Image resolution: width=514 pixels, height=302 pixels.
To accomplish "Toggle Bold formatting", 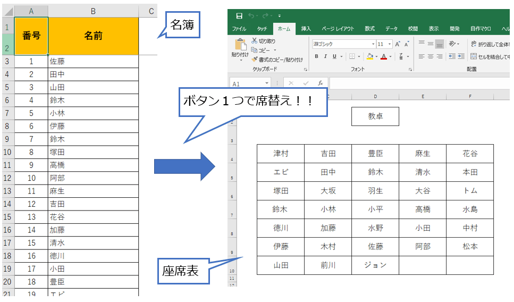I will point(316,56).
